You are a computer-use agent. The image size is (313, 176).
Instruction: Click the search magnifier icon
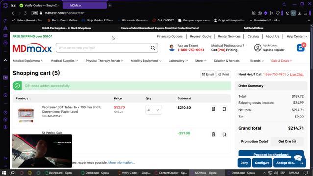point(153,48)
